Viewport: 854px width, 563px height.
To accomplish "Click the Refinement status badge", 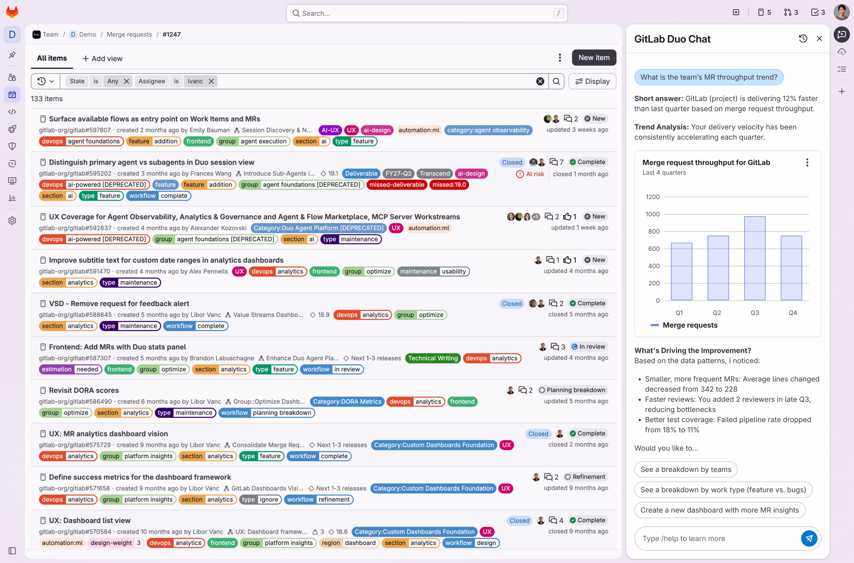I will (585, 477).
